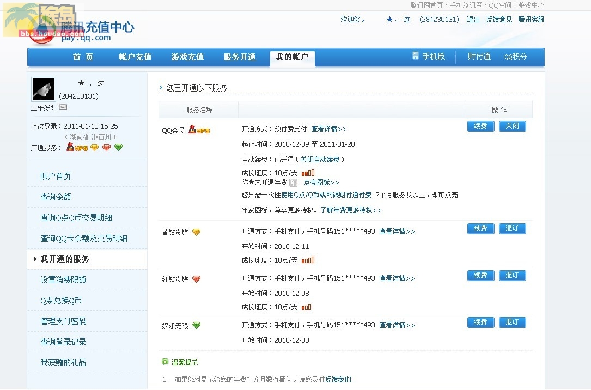Renew 娱乐无限 via 续费
Image resolution: width=591 pixels, height=390 pixels.
click(x=480, y=322)
